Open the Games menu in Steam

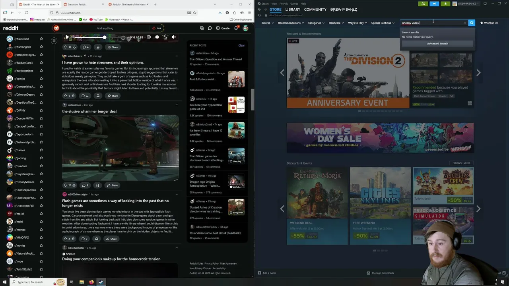pyautogui.click(x=294, y=4)
